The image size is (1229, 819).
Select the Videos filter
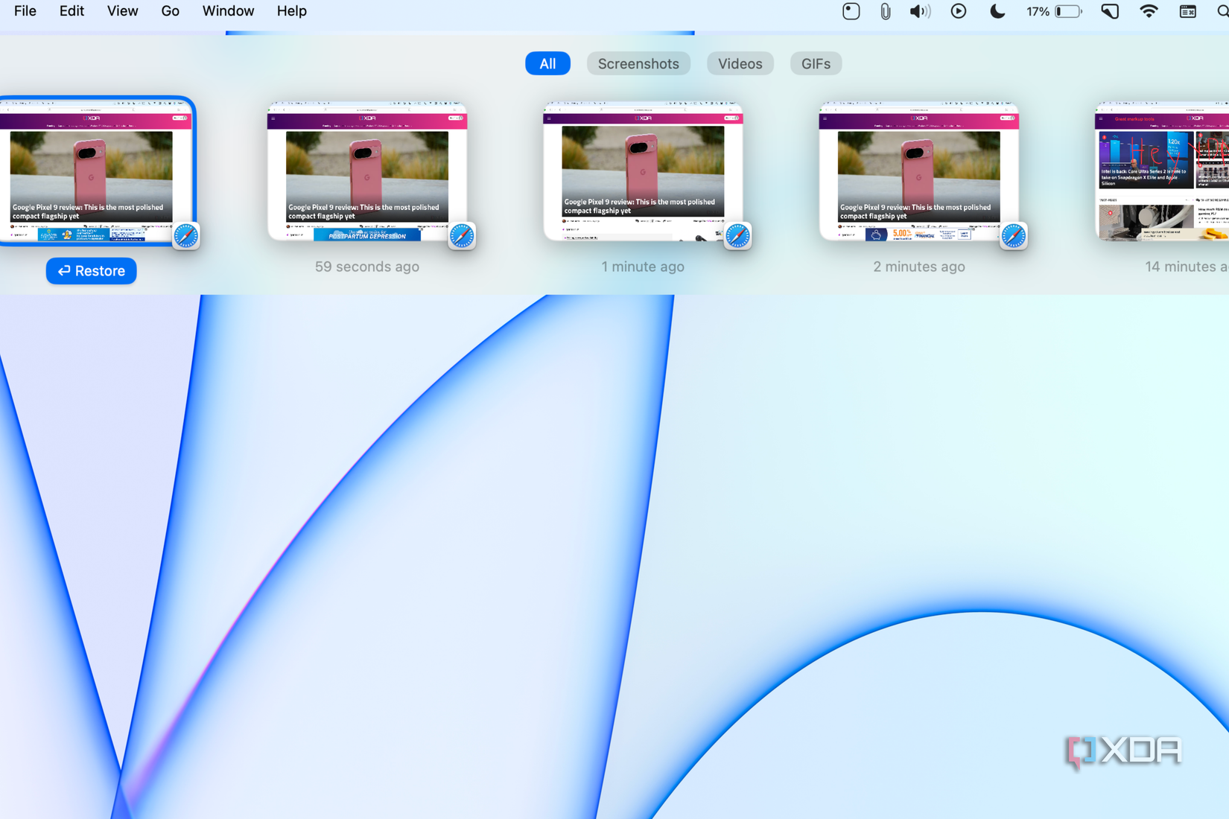740,63
